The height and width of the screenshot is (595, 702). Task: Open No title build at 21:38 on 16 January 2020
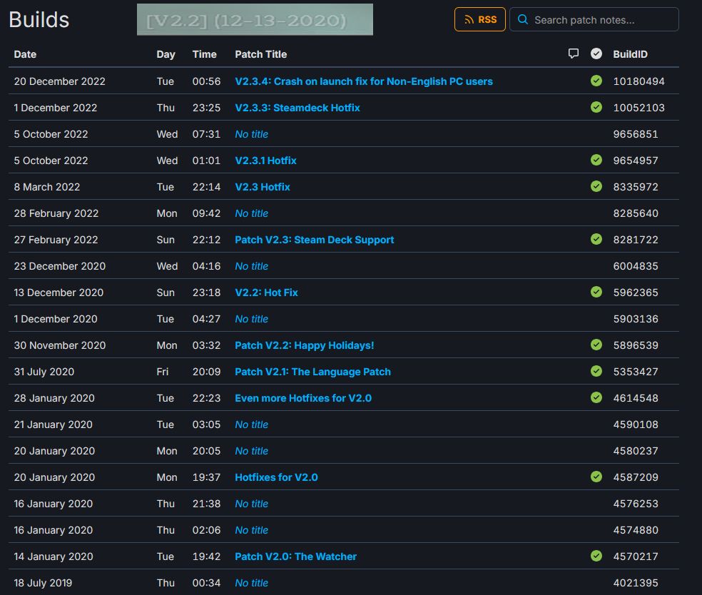click(x=252, y=504)
